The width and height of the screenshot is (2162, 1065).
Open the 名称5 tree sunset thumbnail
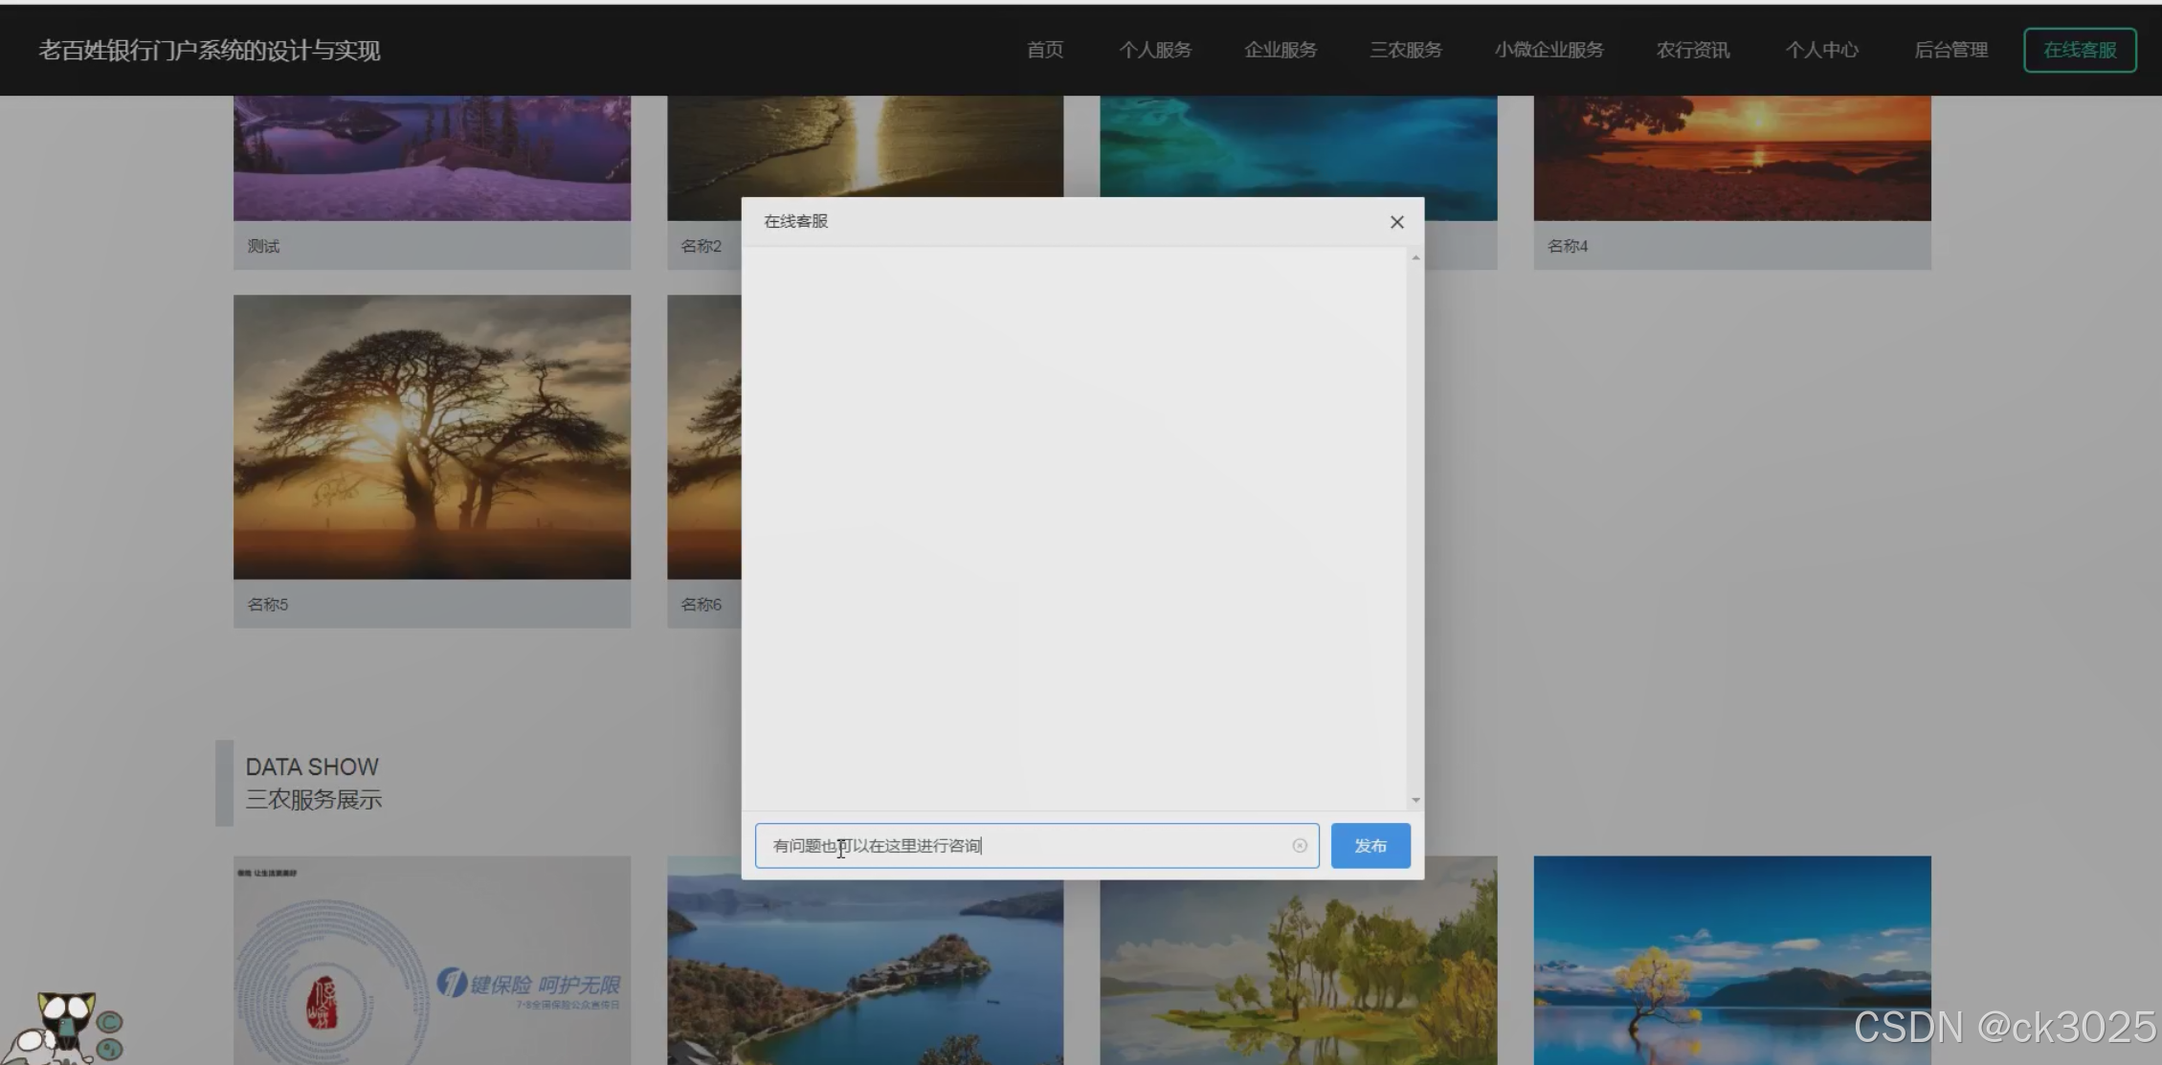coord(432,436)
